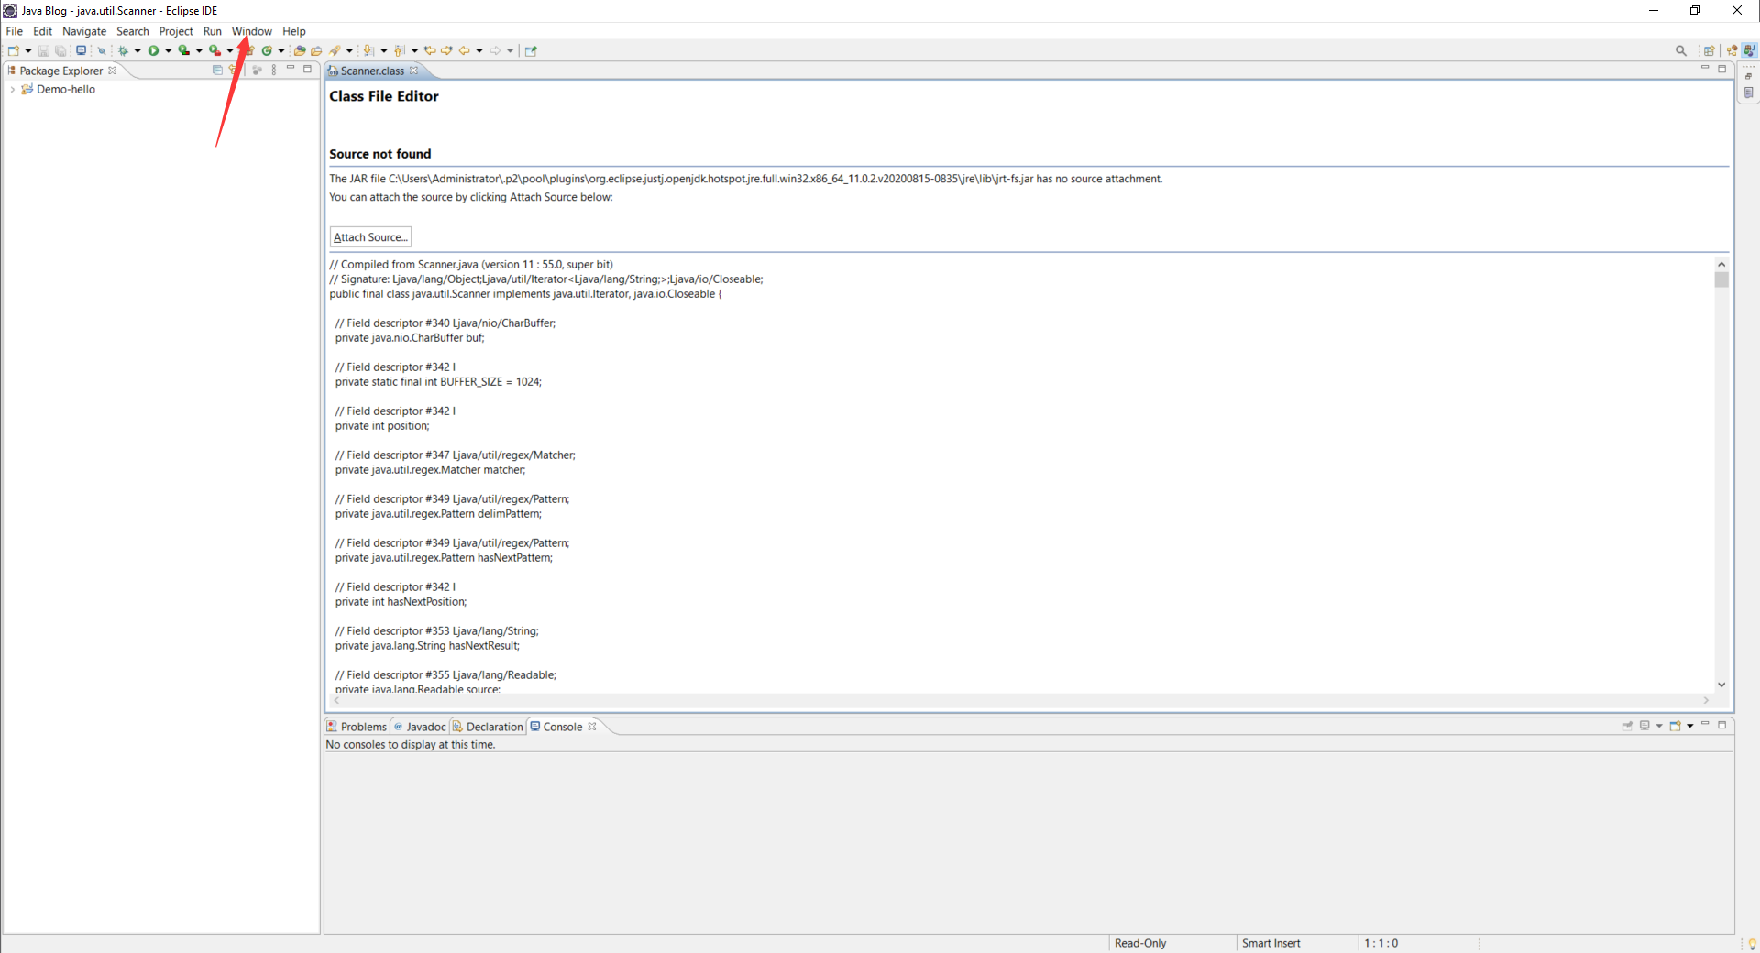
Task: Click the scroll-down arrow of source viewer
Action: [x=1721, y=685]
